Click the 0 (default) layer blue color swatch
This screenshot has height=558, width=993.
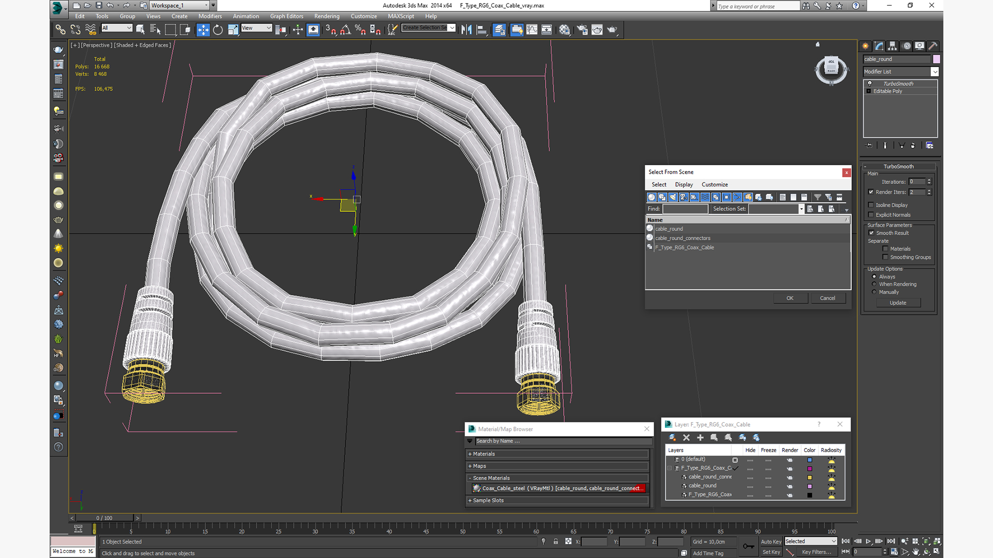click(x=810, y=460)
